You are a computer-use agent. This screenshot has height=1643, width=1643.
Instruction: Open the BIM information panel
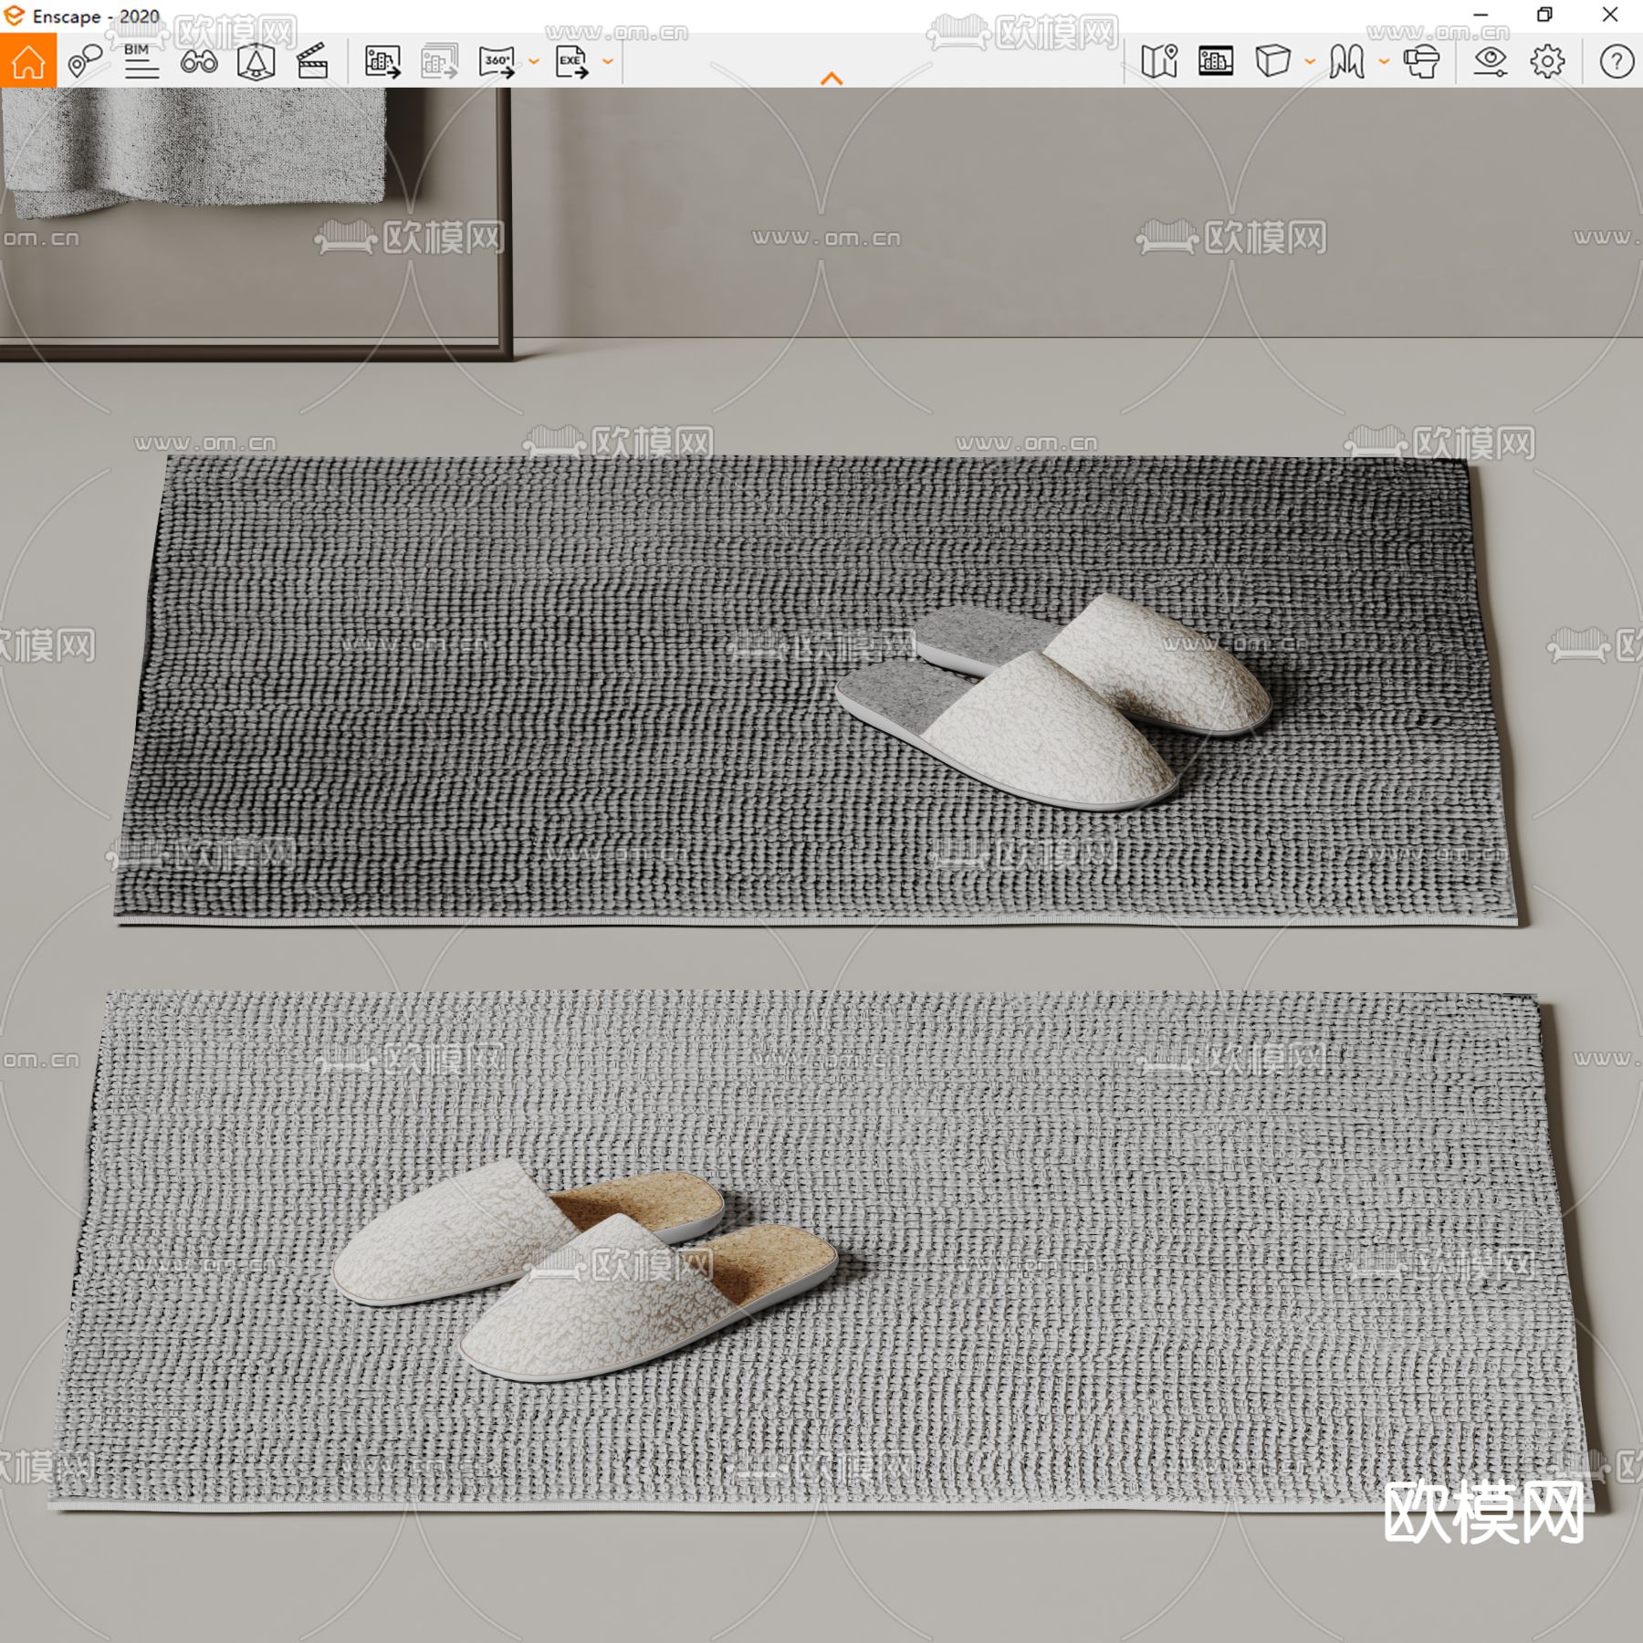tap(141, 62)
